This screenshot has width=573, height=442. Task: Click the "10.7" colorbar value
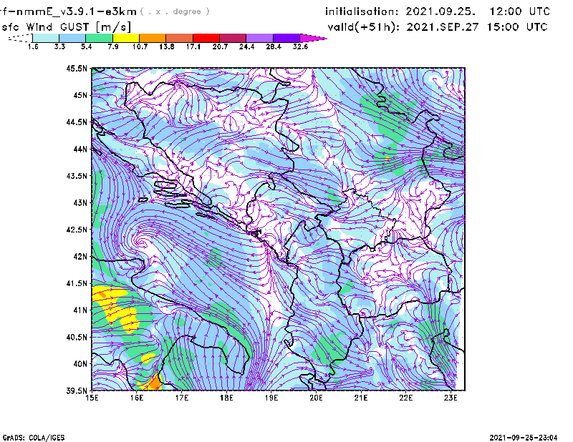click(140, 46)
